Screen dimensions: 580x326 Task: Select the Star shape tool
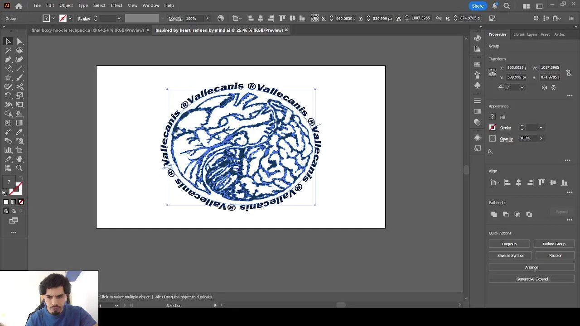click(8, 77)
